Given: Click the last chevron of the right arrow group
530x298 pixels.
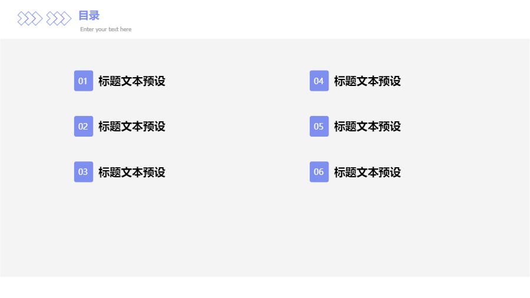Looking at the screenshot, I should [x=67, y=19].
